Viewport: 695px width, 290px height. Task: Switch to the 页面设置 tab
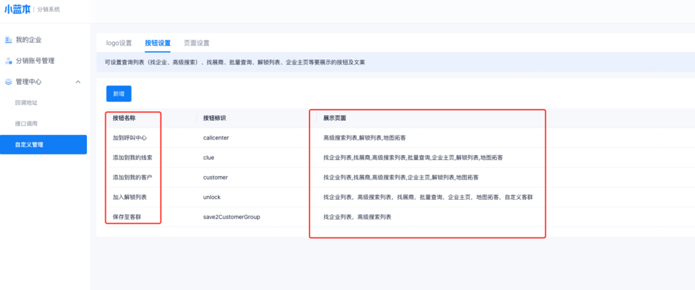coord(197,43)
